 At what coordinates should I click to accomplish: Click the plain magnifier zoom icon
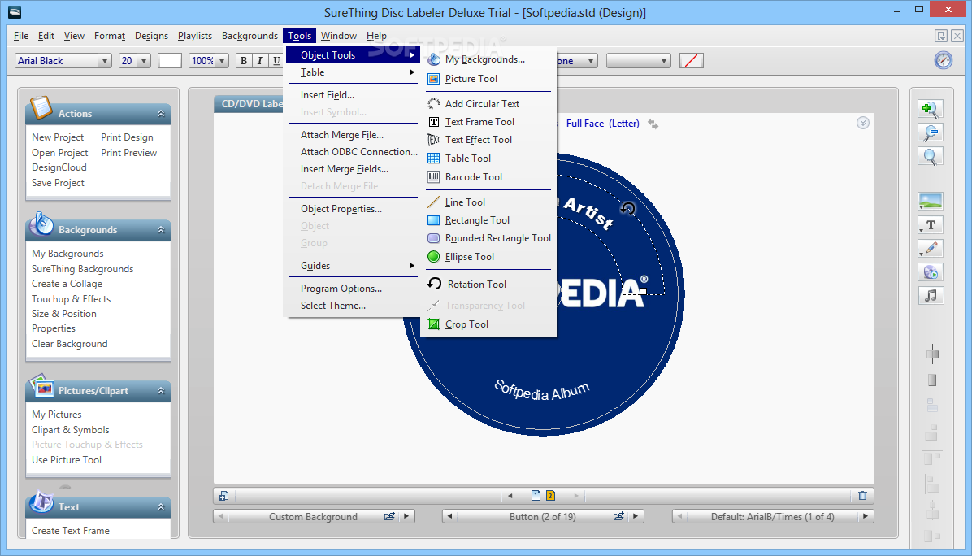coord(930,156)
